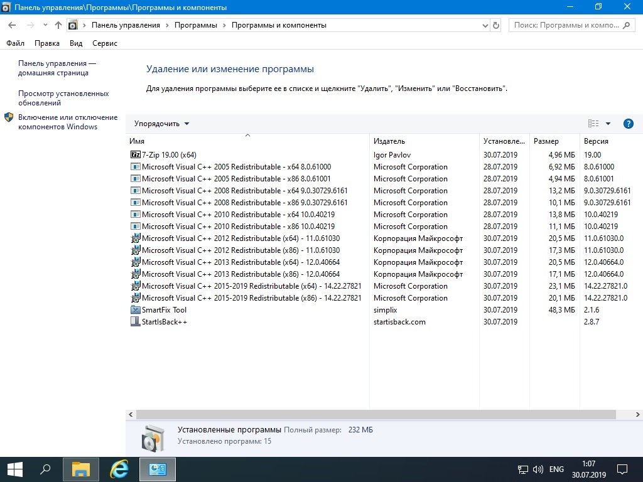This screenshot has height=482, width=643.
Task: Select the SmartFix Tool icon in list
Action: point(135,310)
